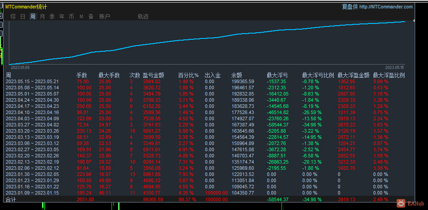This screenshot has height=210, width=428.
Task: Click the balance value 199365.59
Action: pos(243,81)
